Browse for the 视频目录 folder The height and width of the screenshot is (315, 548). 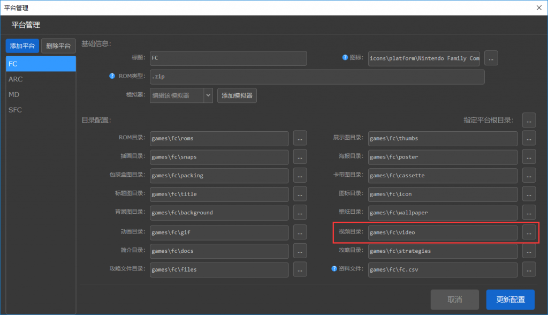click(529, 232)
